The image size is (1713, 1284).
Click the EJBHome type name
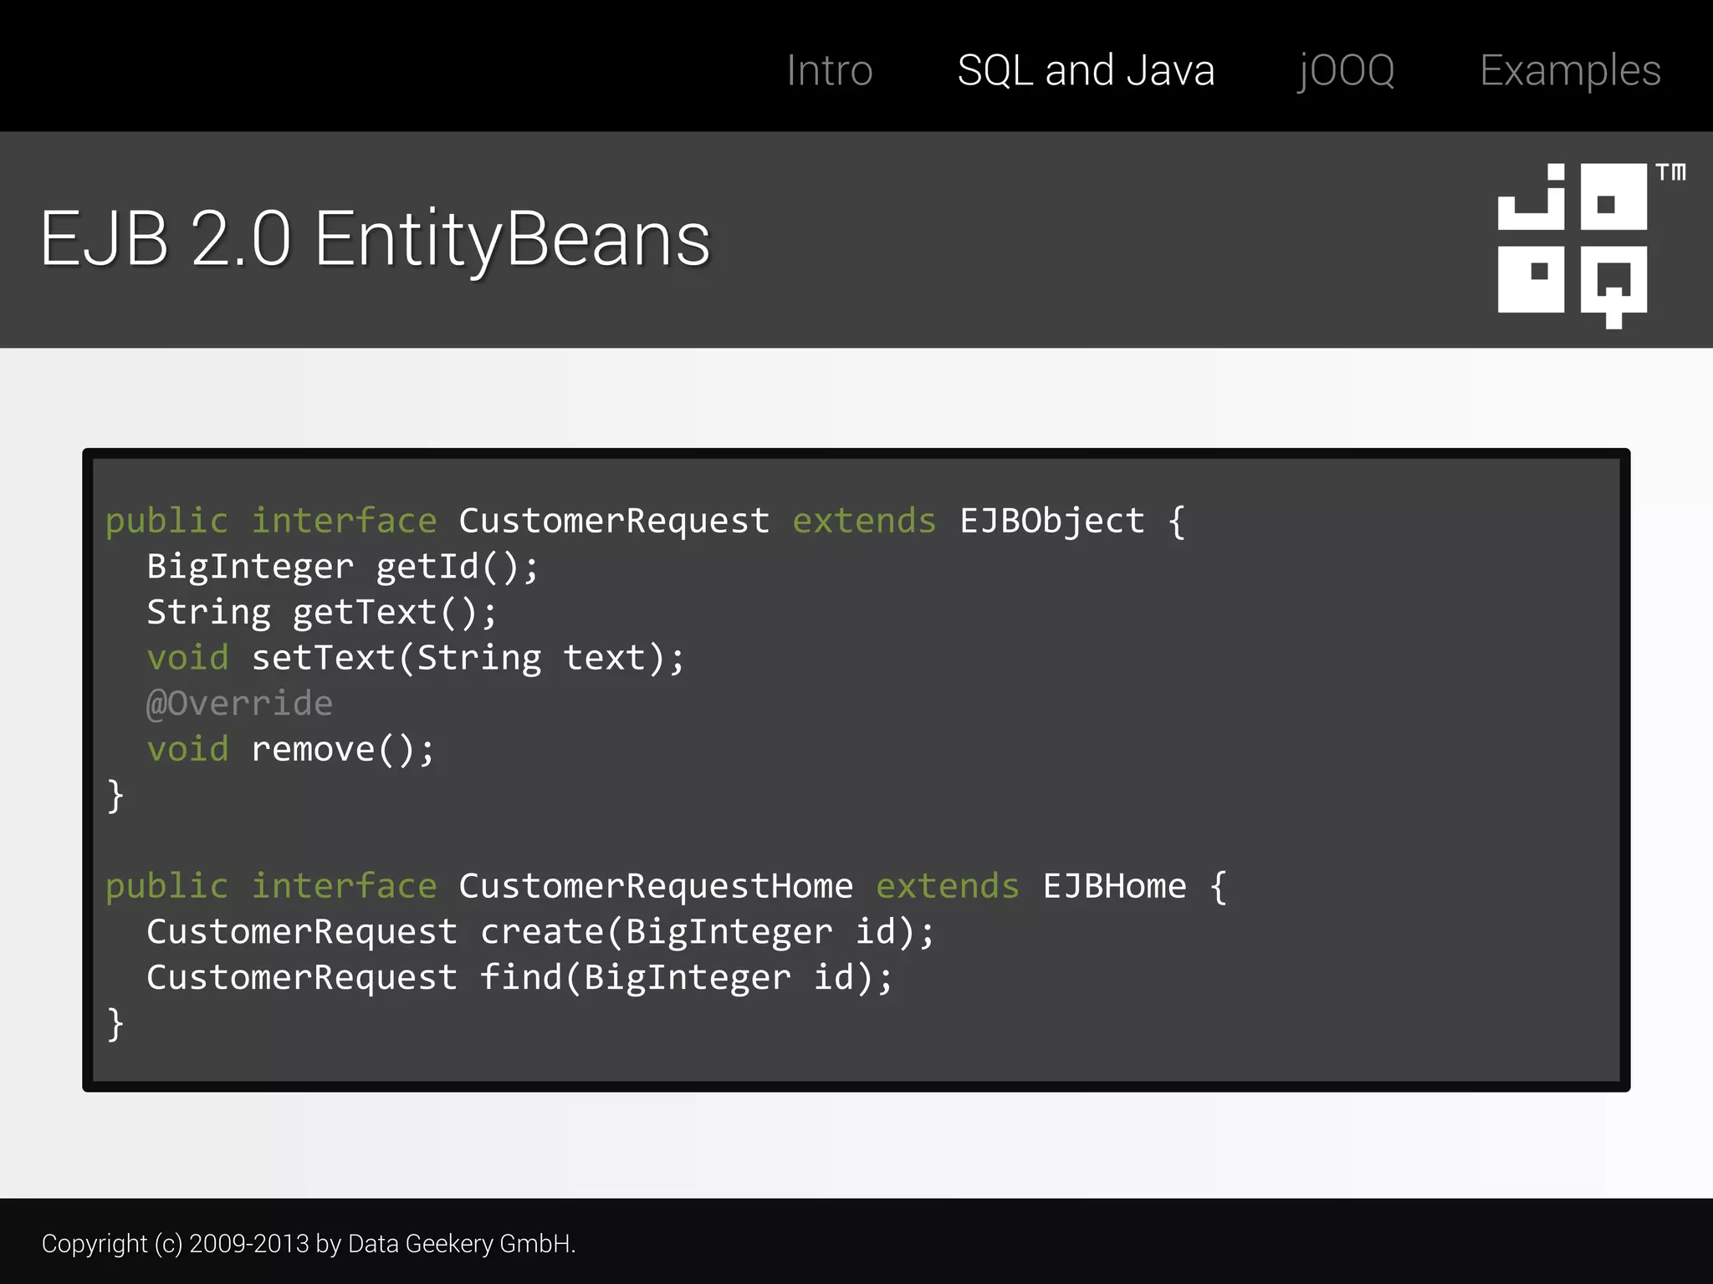click(1115, 886)
